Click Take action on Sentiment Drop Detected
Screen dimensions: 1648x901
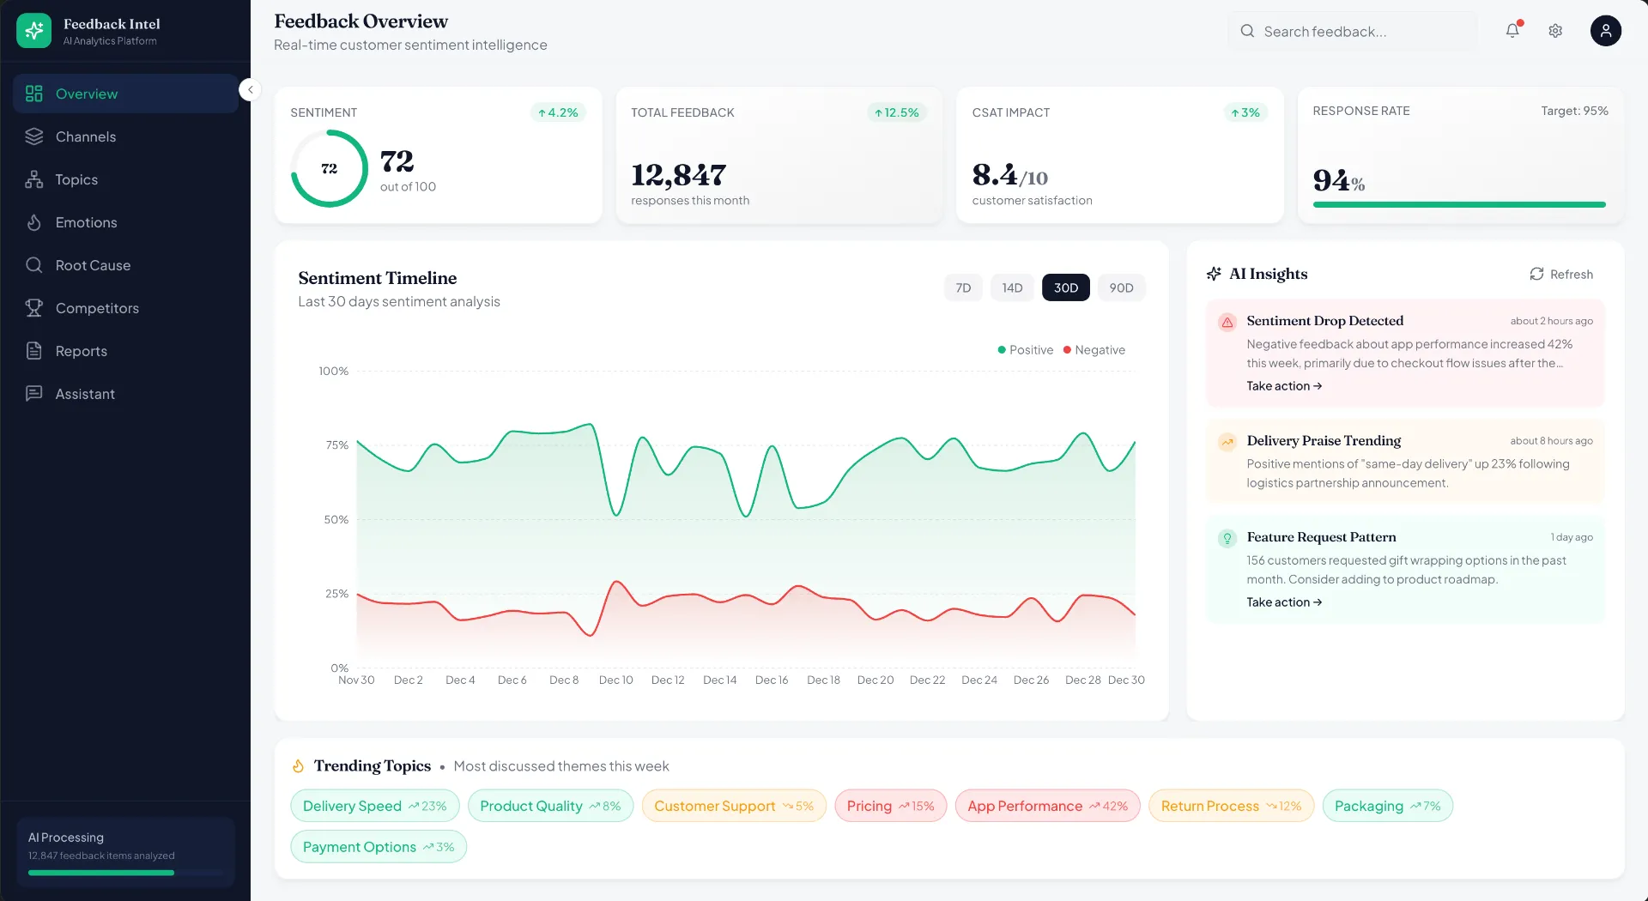[x=1284, y=385]
